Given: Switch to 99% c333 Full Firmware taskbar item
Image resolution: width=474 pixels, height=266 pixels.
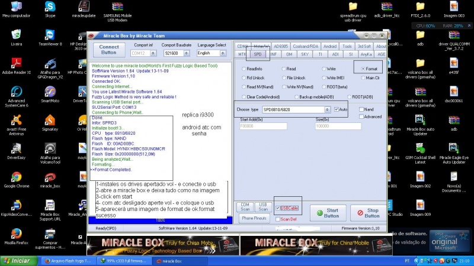Looking at the screenshot, I should click(x=124, y=261).
